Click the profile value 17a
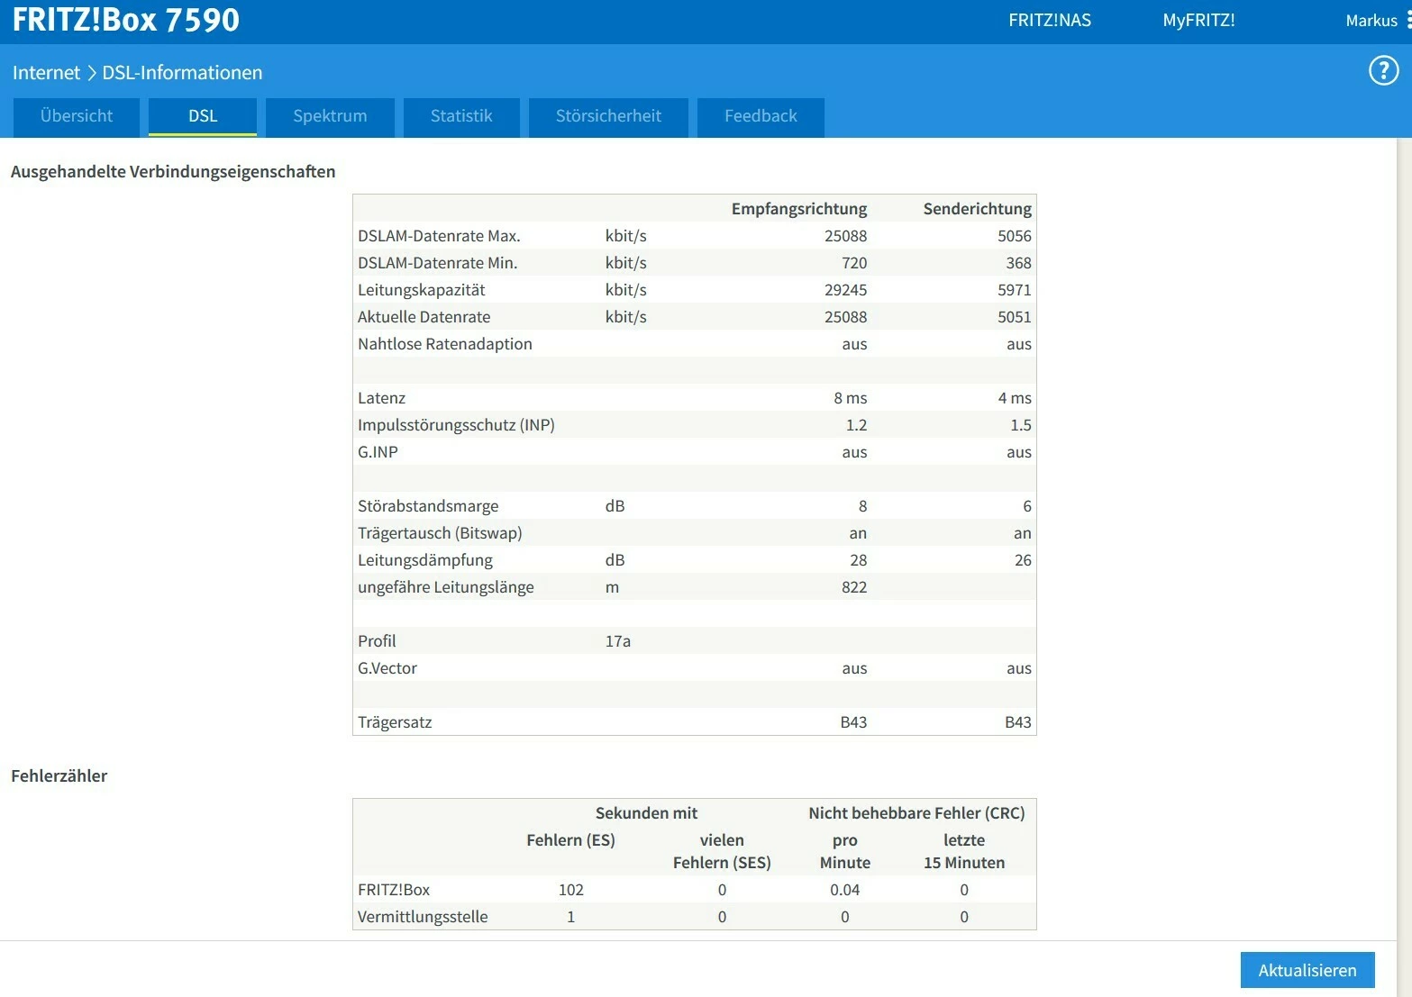 (x=618, y=641)
